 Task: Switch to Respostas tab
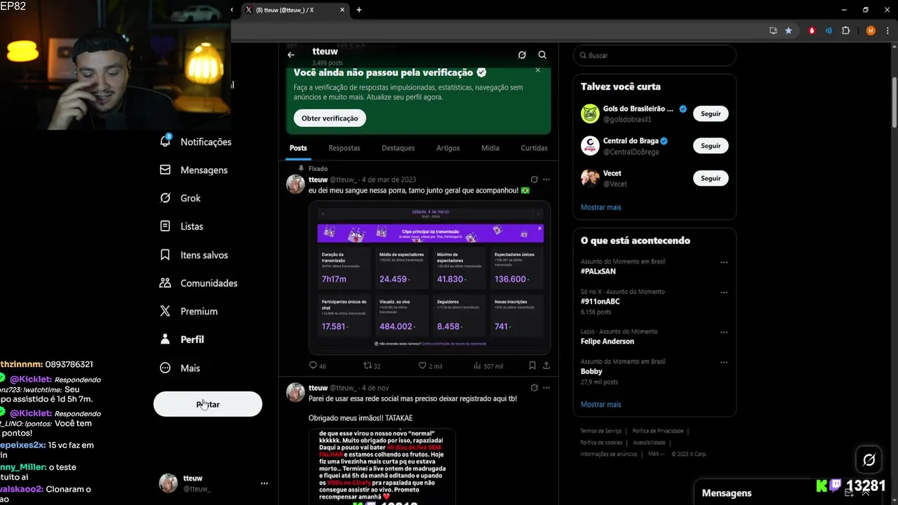[x=344, y=148]
